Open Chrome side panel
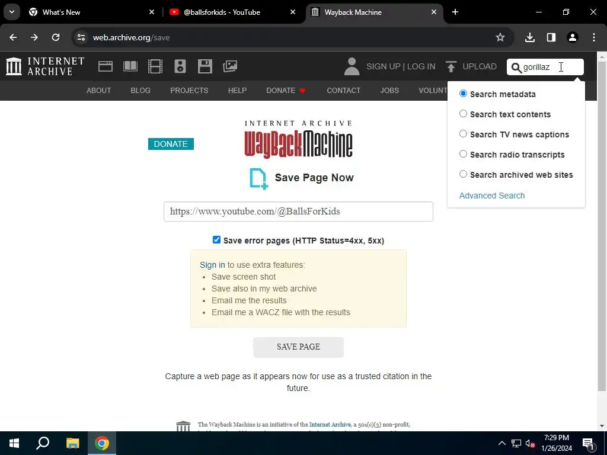This screenshot has width=607, height=455. tap(551, 37)
